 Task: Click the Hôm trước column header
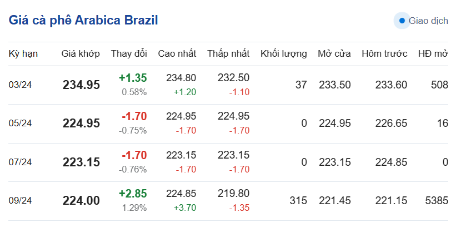pyautogui.click(x=384, y=54)
